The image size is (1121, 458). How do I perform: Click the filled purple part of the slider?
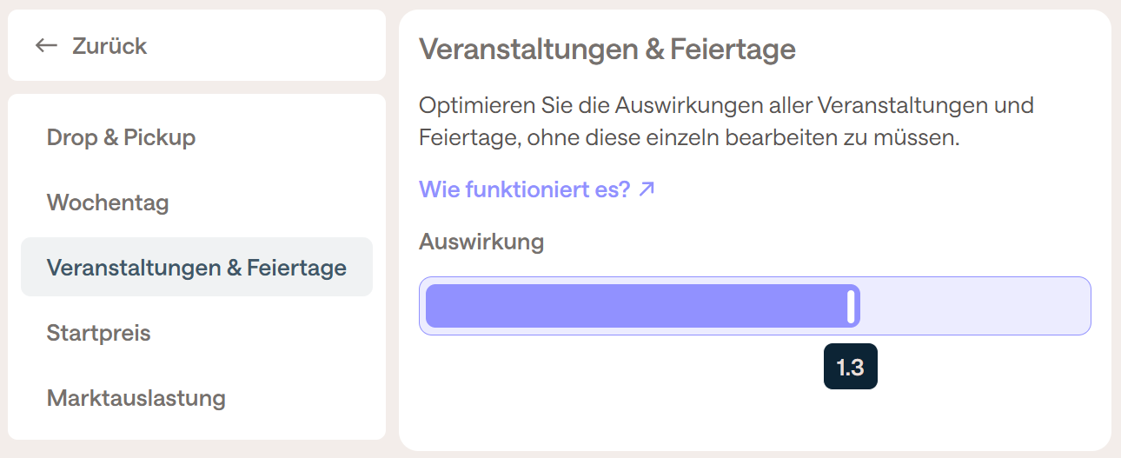pos(634,306)
